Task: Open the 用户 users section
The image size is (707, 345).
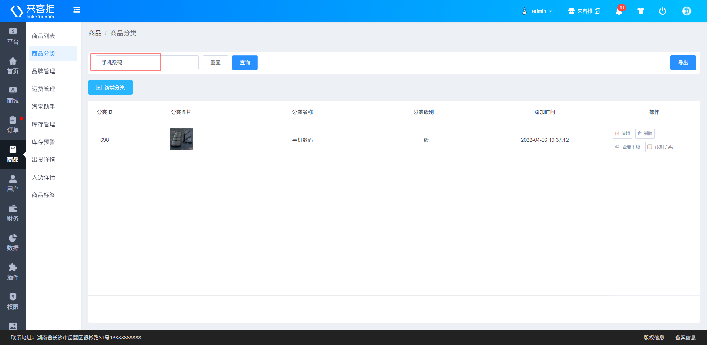Action: [x=13, y=184]
